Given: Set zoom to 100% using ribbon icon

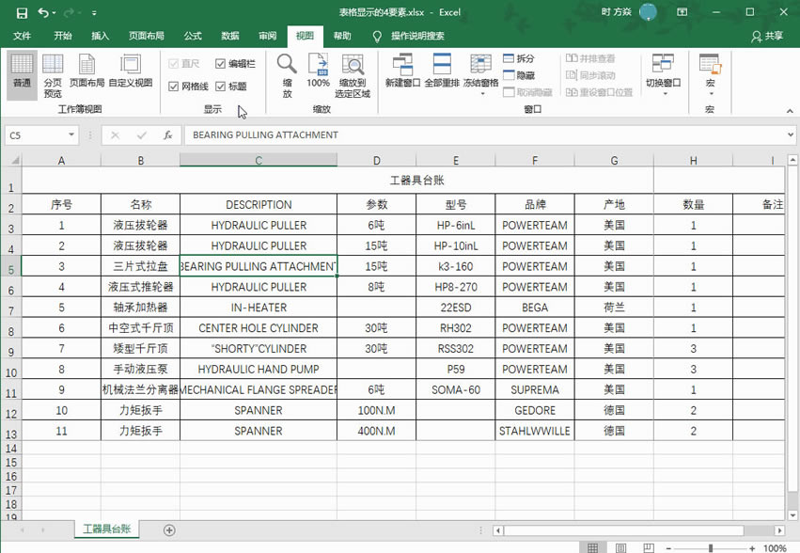Looking at the screenshot, I should coord(319,71).
